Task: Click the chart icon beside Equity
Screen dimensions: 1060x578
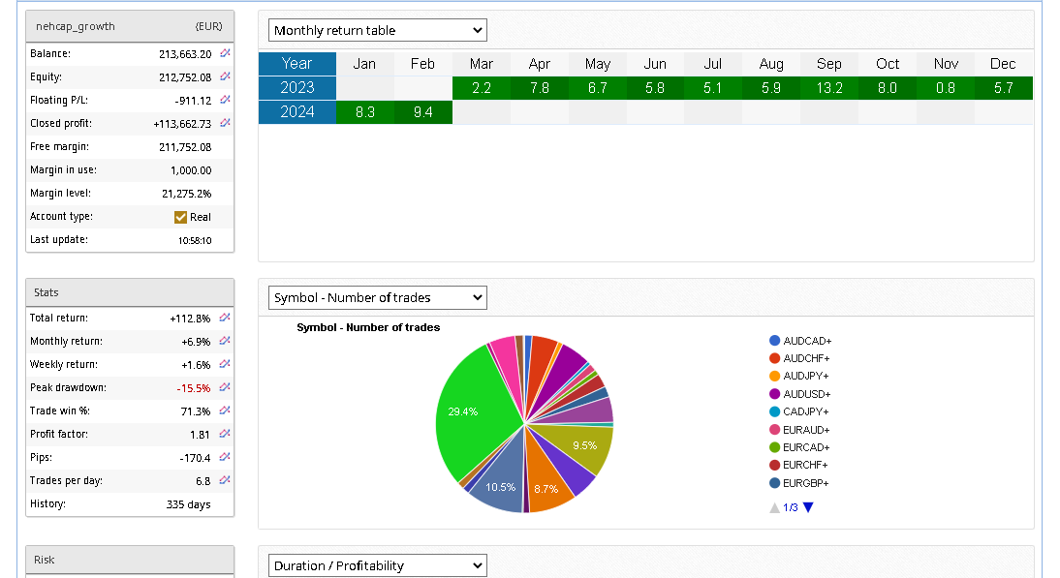Action: 225,76
